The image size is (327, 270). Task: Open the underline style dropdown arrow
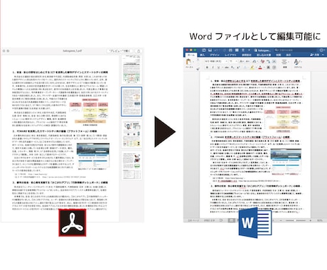[223, 67]
